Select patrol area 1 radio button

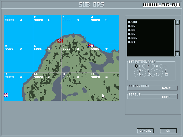tap(136, 66)
